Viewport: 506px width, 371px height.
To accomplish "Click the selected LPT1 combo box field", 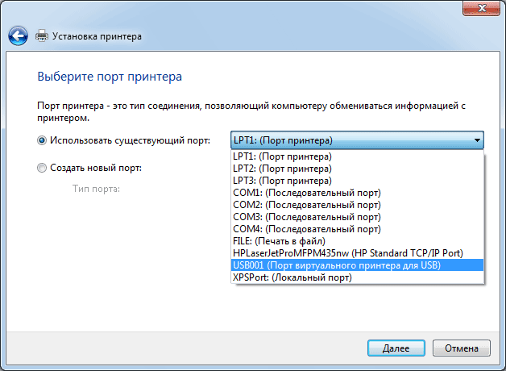I will tap(350, 140).
